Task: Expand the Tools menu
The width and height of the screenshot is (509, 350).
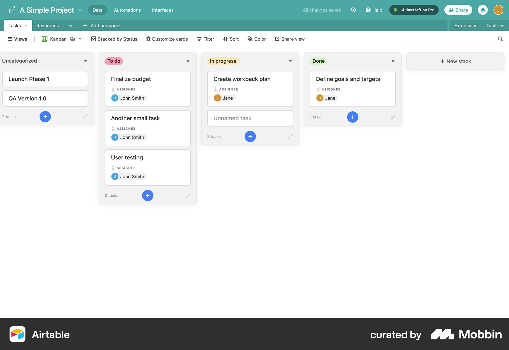Action: pos(495,25)
